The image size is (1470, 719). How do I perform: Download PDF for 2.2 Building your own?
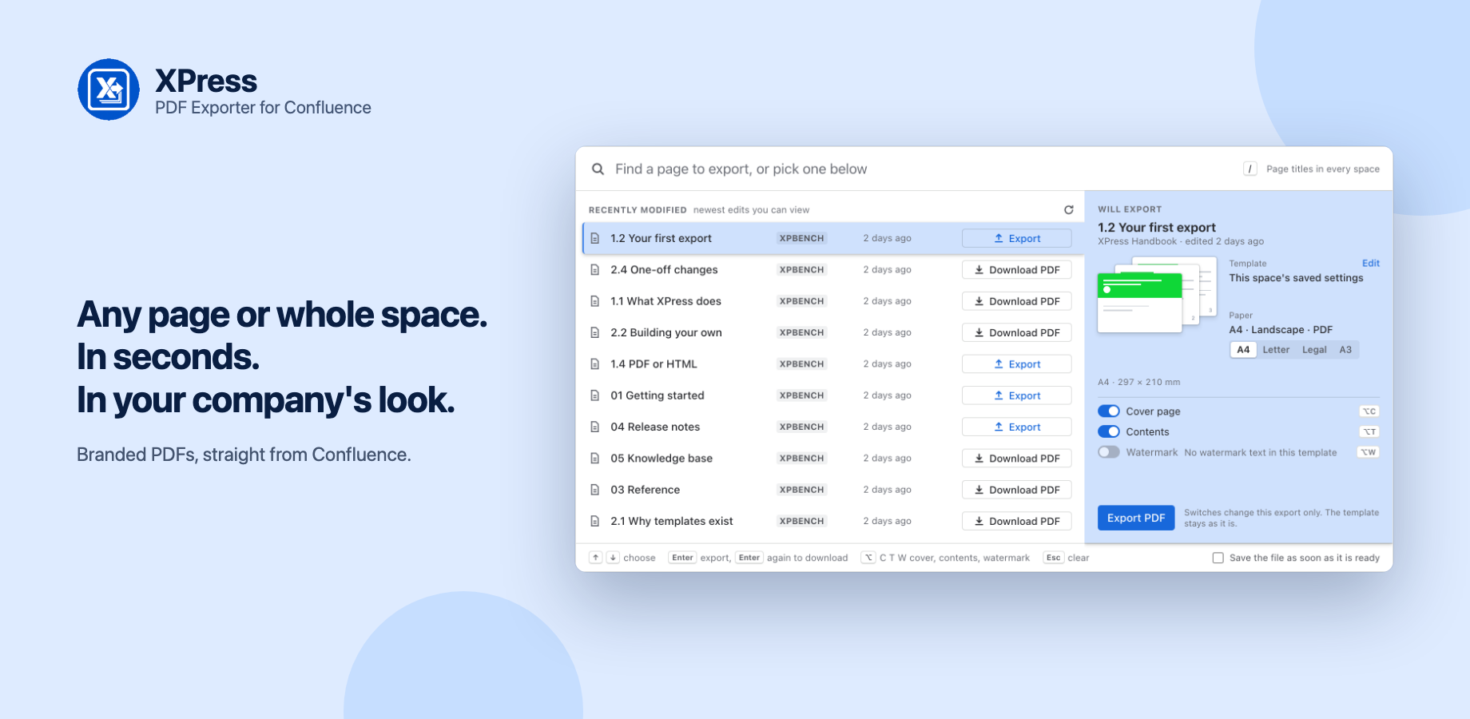tap(1017, 332)
